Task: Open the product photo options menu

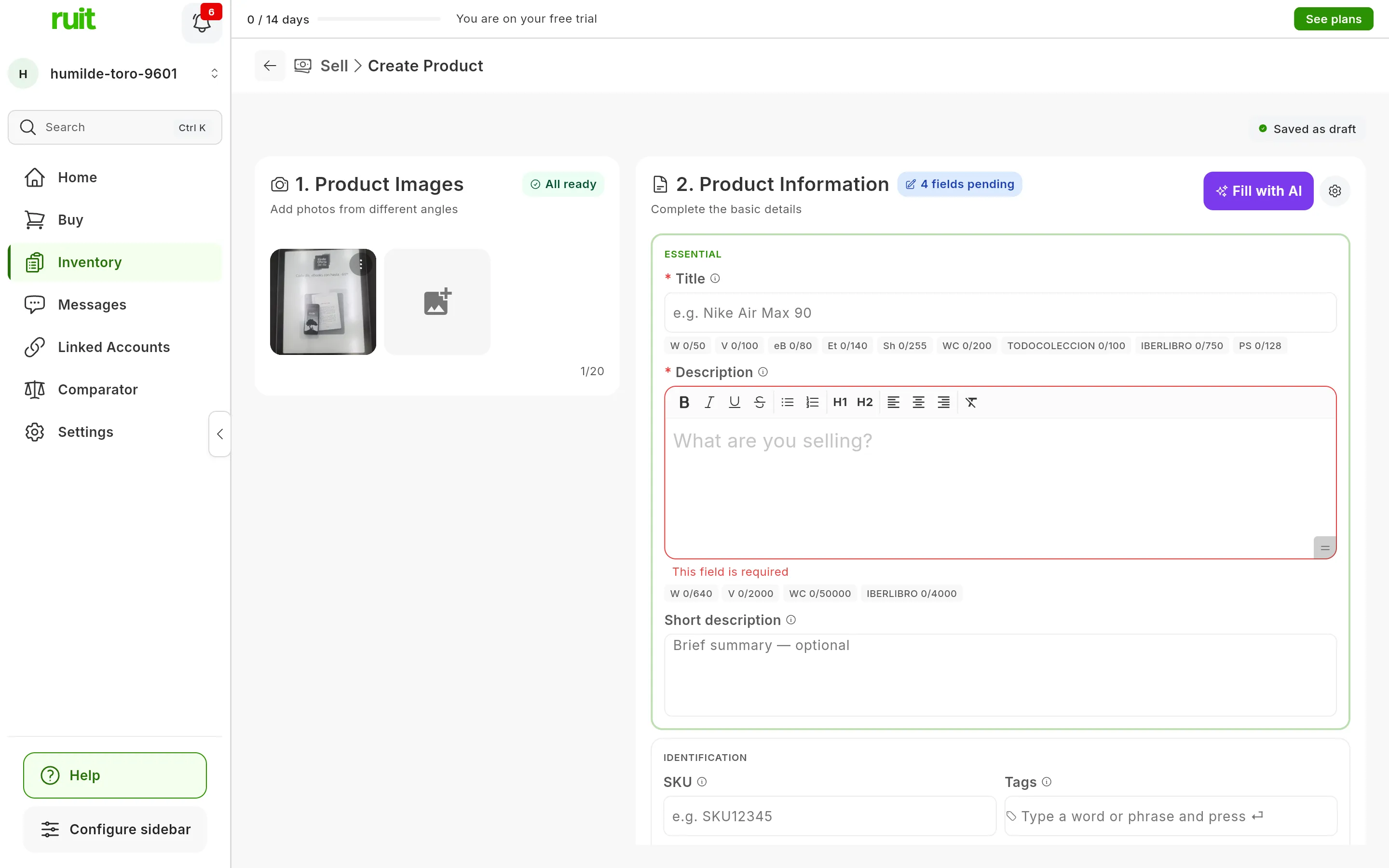Action: (x=360, y=264)
